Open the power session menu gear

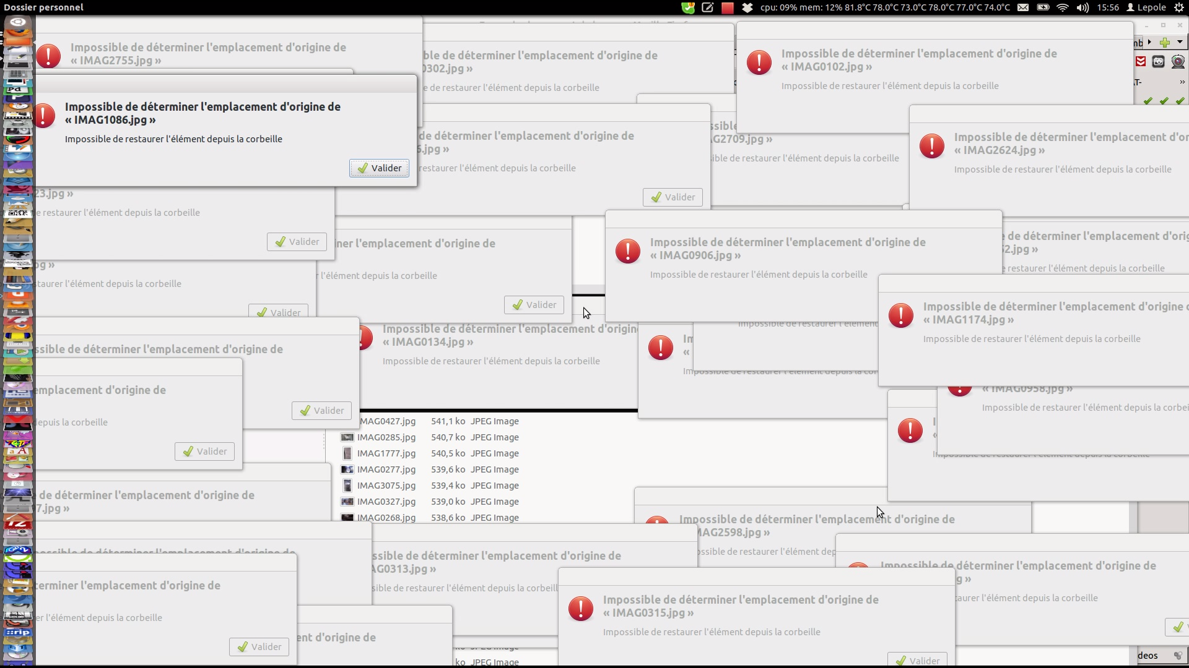[x=1179, y=7]
